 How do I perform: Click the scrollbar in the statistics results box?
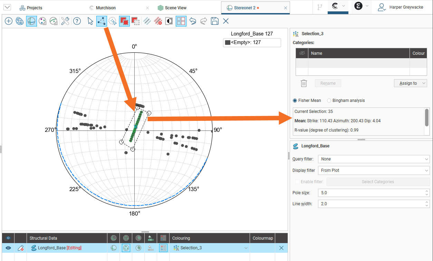tap(427, 118)
